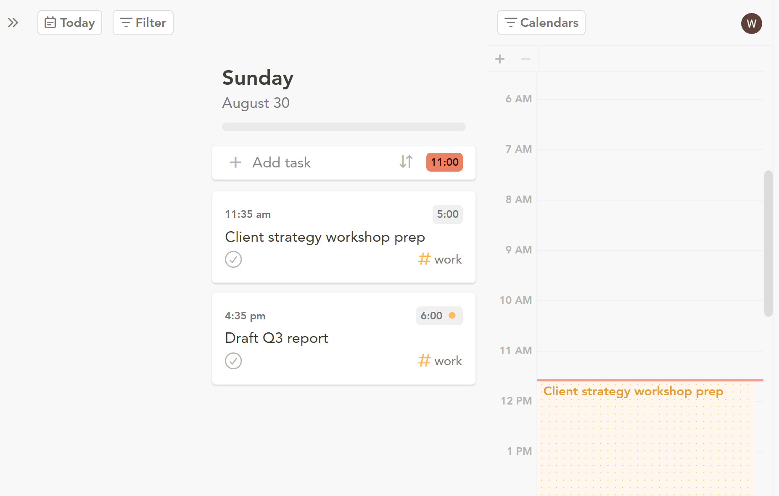Click the calendar vertical scrollbar
The image size is (779, 496).
[x=768, y=243]
